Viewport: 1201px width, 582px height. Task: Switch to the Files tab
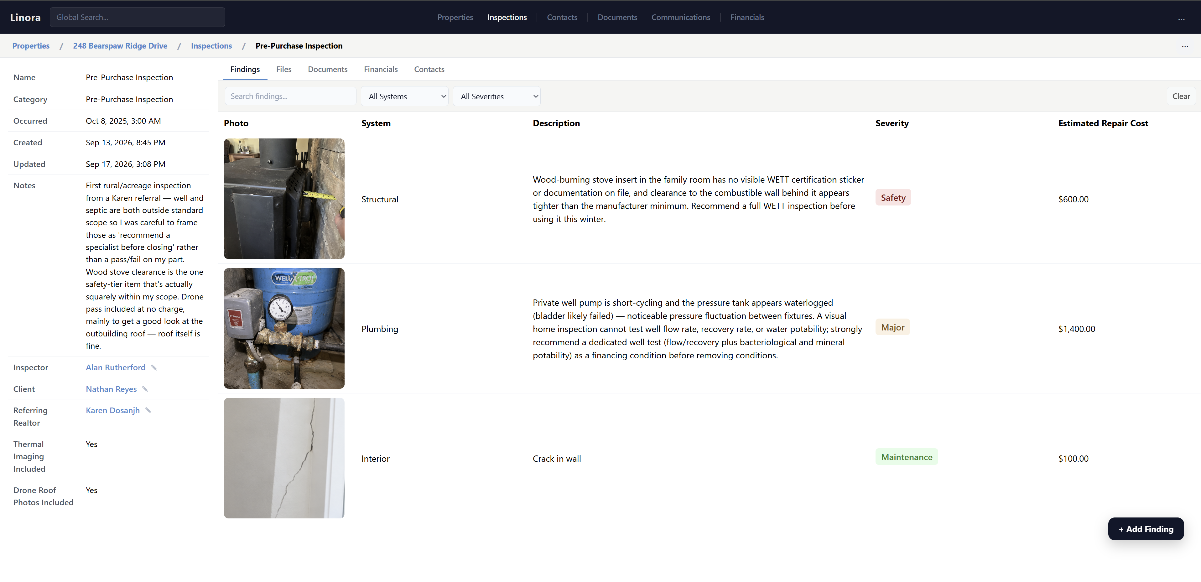(x=283, y=70)
